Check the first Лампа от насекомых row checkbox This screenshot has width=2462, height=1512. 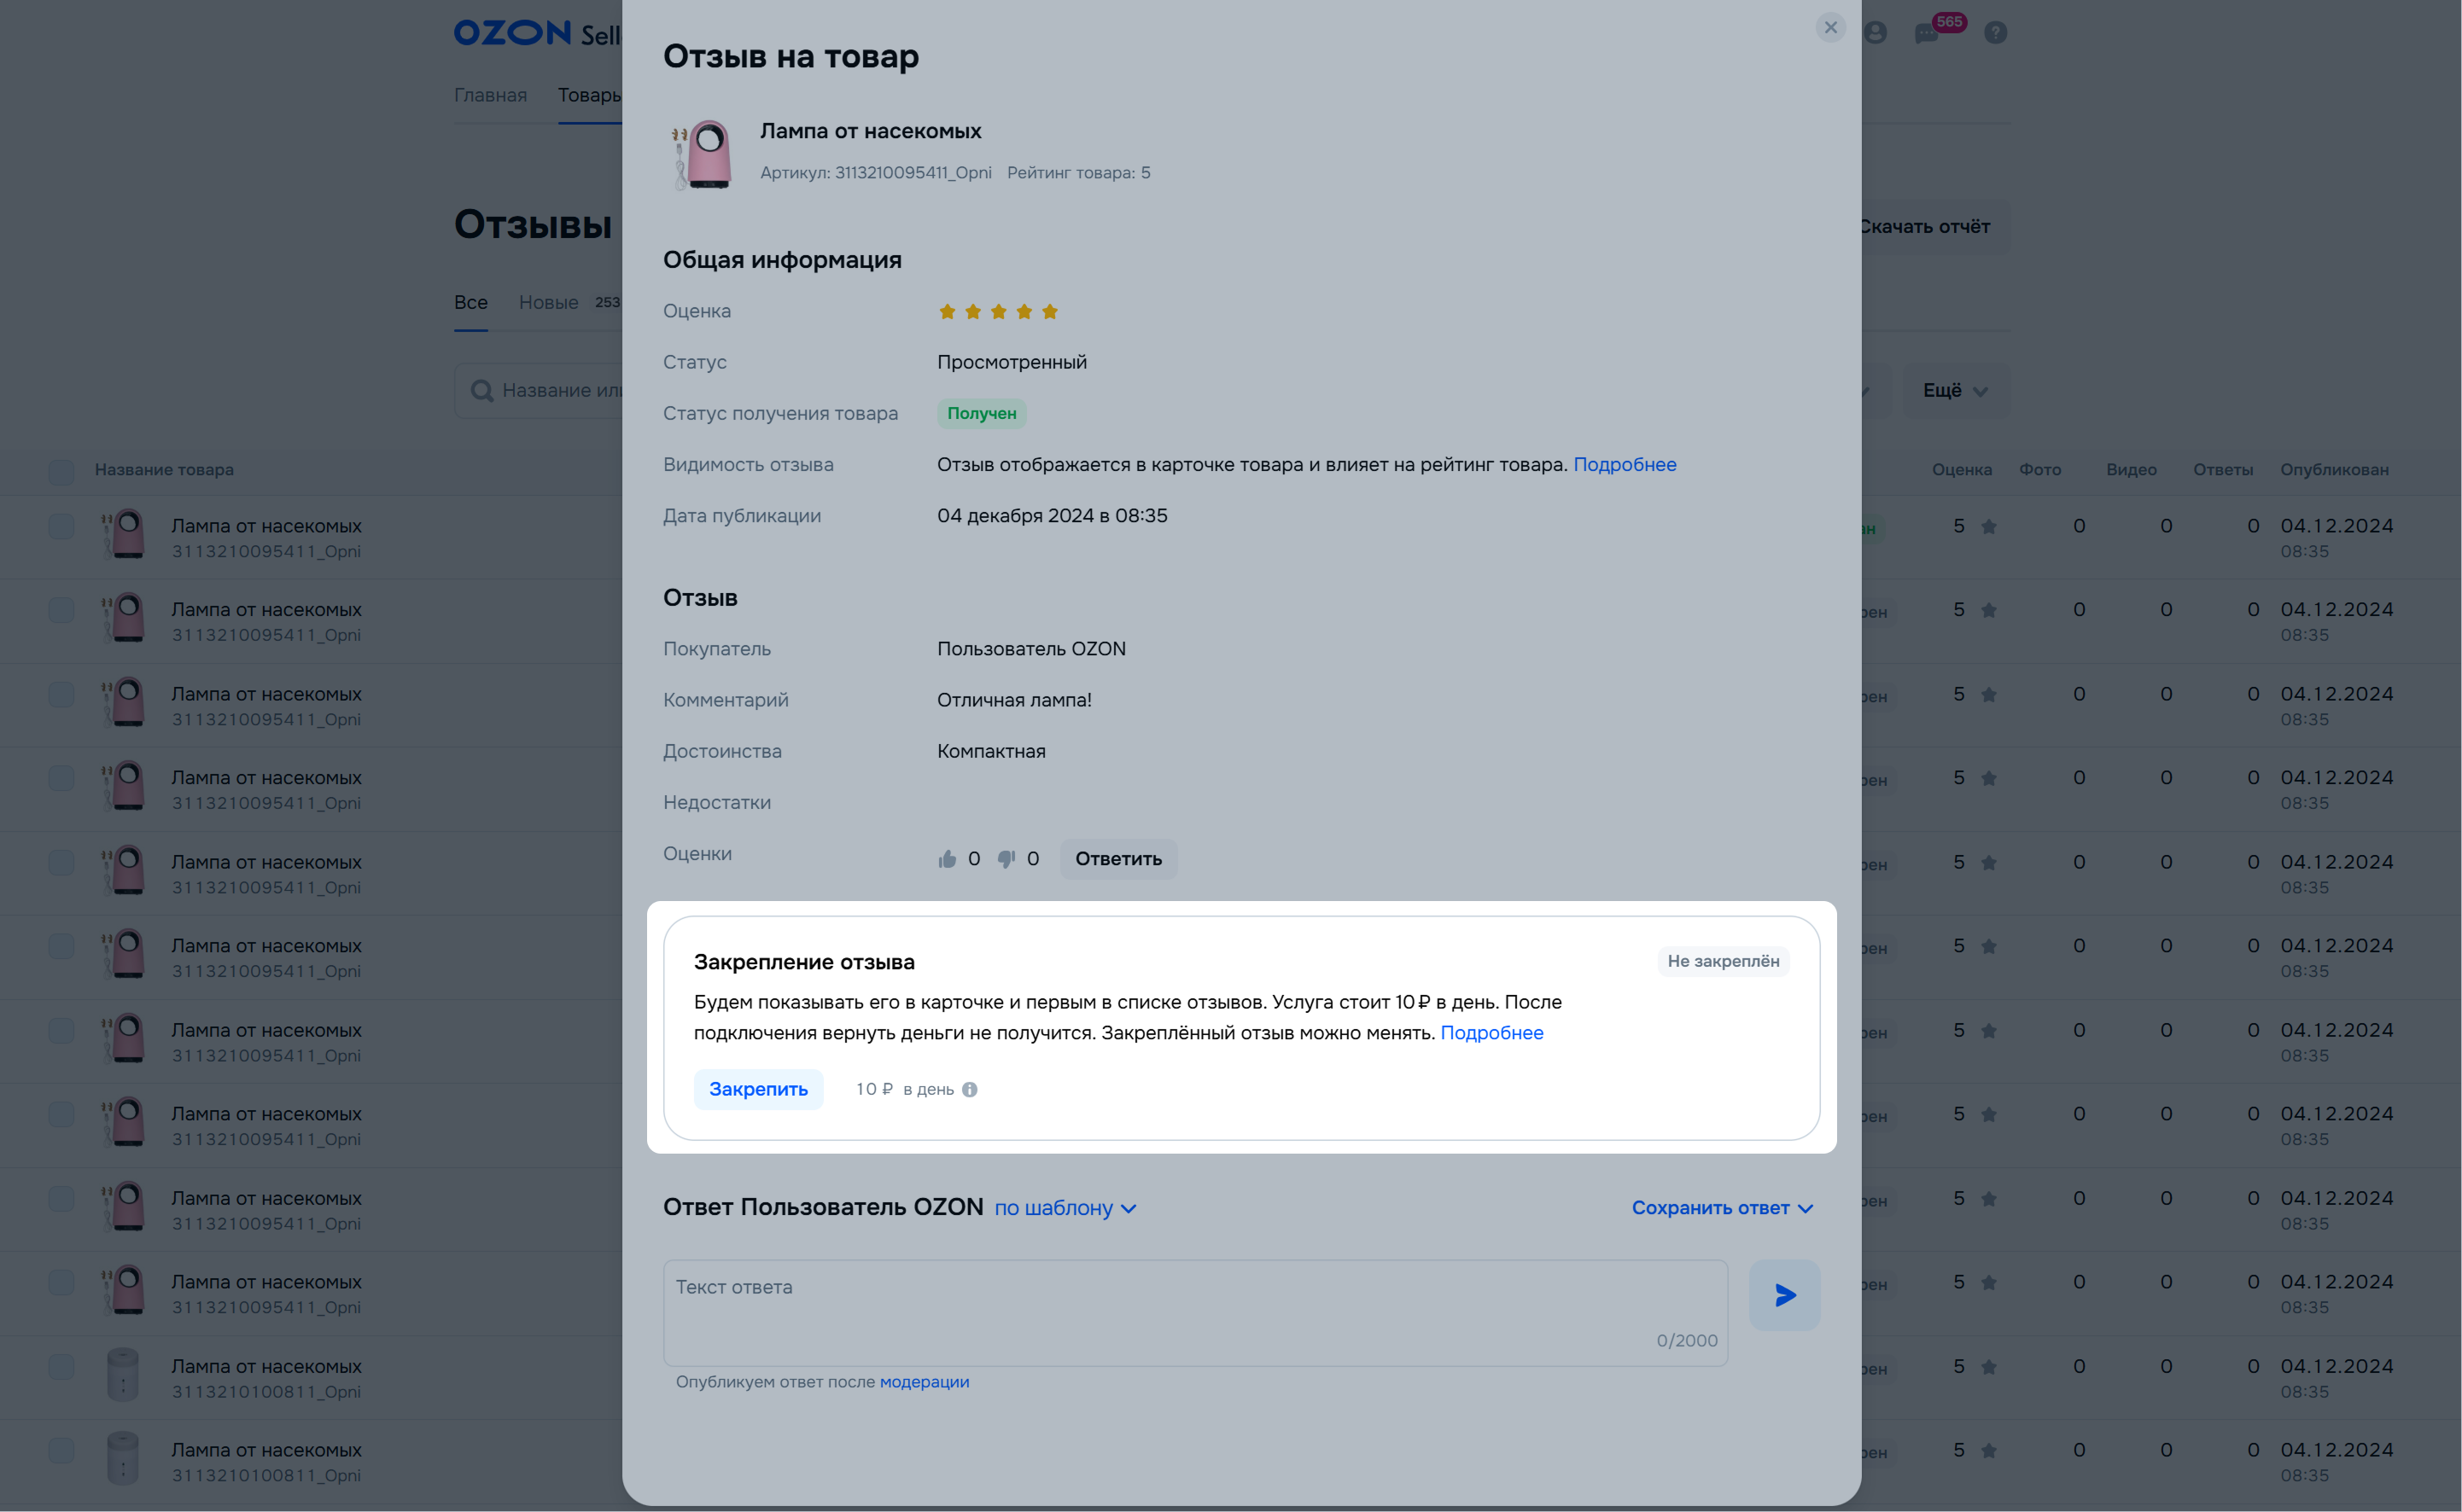tap(61, 527)
